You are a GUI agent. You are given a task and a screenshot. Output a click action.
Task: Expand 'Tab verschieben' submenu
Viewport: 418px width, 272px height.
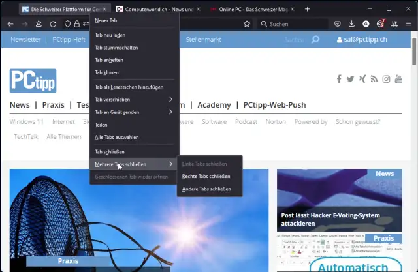[134, 100]
